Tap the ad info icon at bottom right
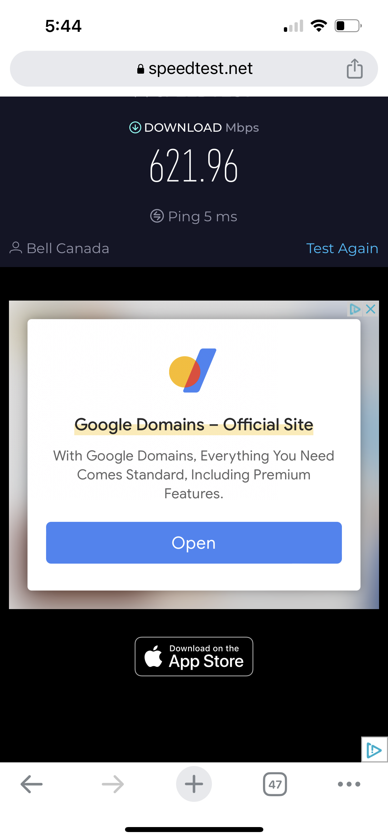This screenshot has height=840, width=388. (374, 750)
